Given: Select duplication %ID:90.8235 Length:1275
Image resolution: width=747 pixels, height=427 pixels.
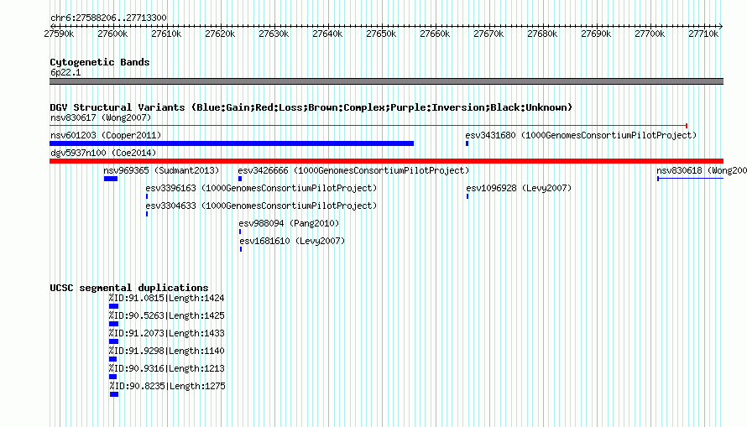Looking at the screenshot, I should click(x=167, y=386).
